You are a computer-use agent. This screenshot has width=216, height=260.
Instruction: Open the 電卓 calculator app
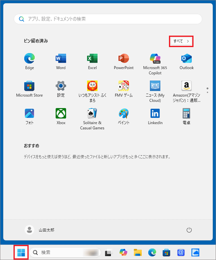(x=187, y=117)
